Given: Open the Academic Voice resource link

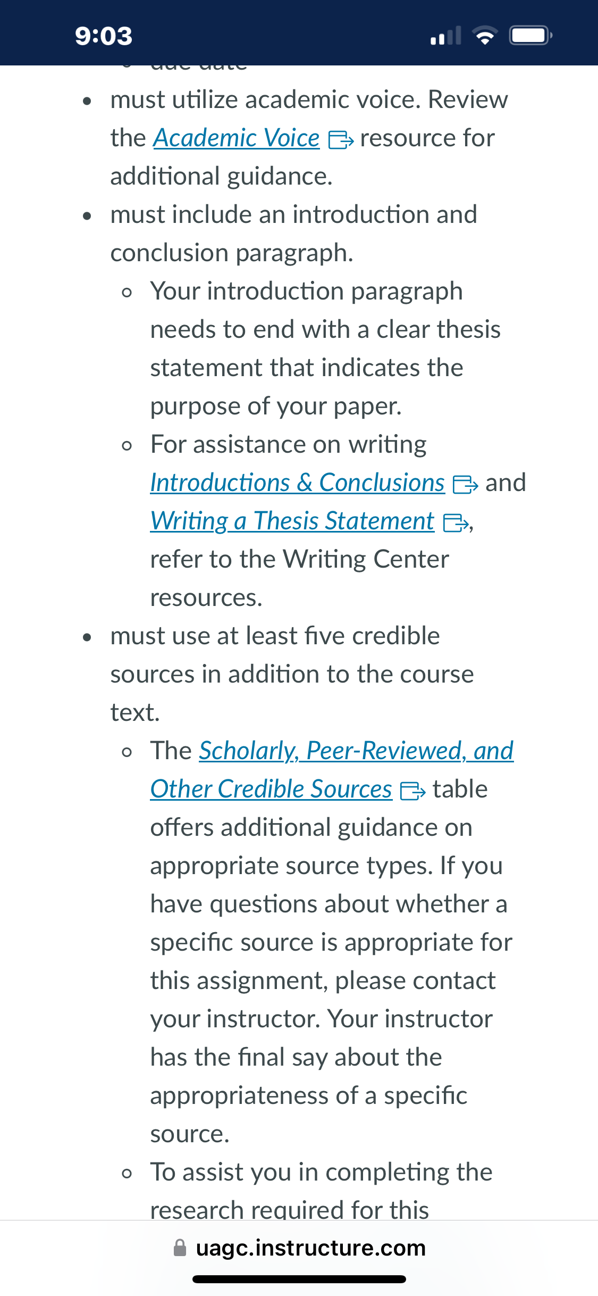Looking at the screenshot, I should (x=237, y=138).
